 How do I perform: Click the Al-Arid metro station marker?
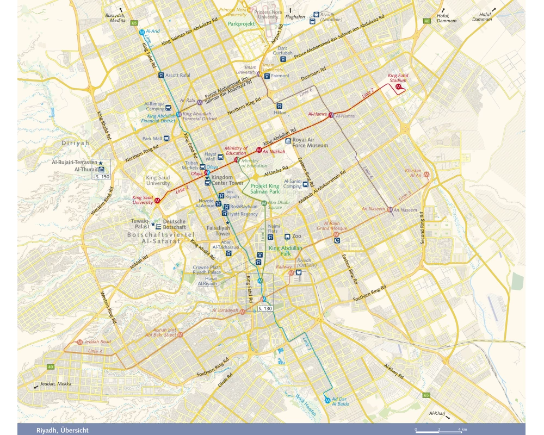coord(141,32)
